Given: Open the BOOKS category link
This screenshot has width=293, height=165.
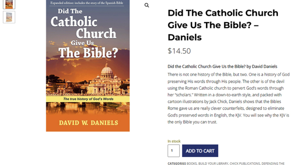Looking at the screenshot, I should coord(192,163).
